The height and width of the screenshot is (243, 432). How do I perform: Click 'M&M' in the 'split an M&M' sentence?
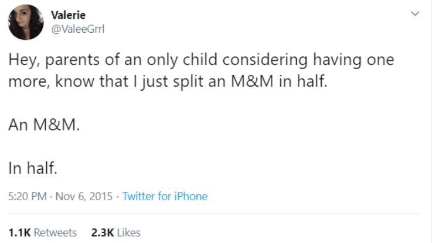point(252,81)
